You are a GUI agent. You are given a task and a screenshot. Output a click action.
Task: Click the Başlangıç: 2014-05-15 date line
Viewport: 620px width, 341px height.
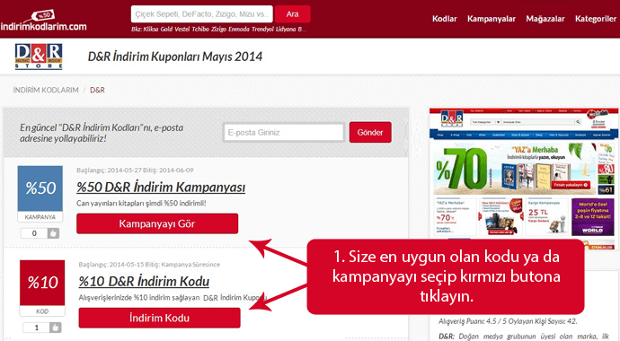pyautogui.click(x=149, y=265)
